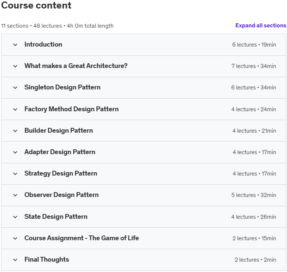Screen dimensions: 287x272
Task: Expand the Introduction section chevron
Action: click(x=16, y=45)
